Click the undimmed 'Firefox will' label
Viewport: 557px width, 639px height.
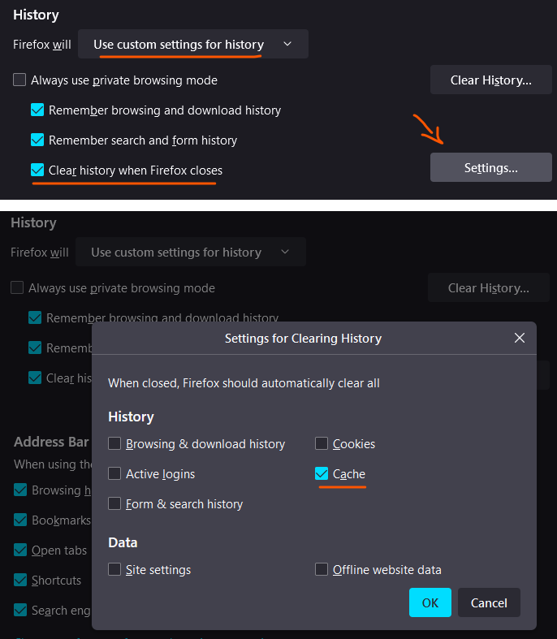[42, 44]
